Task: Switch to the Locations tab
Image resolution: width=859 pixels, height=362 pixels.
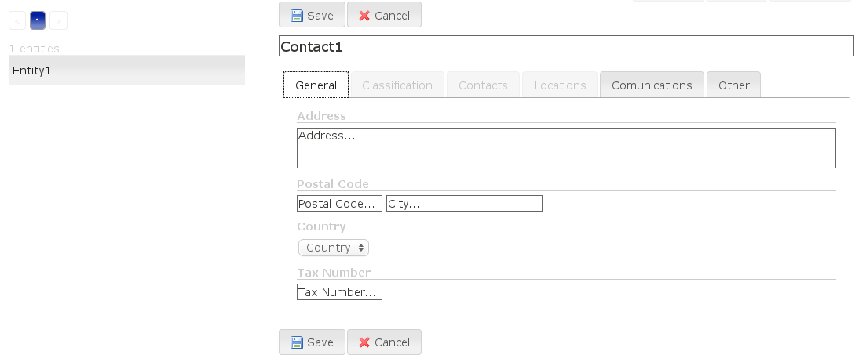Action: coord(560,85)
